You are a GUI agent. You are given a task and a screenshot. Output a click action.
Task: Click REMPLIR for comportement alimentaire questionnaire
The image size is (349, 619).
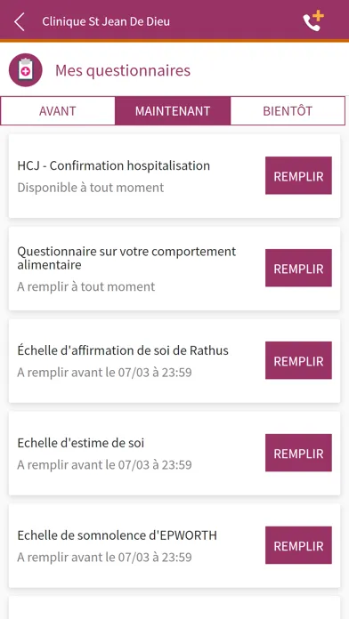(x=298, y=268)
